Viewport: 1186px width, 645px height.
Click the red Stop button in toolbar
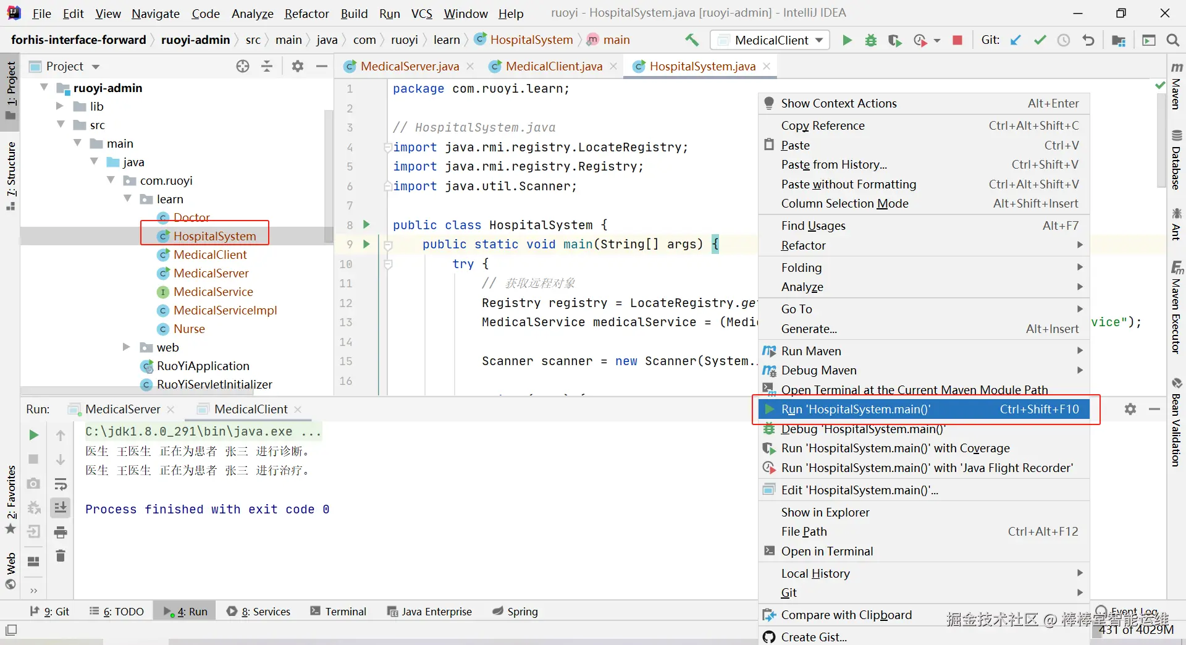click(957, 40)
